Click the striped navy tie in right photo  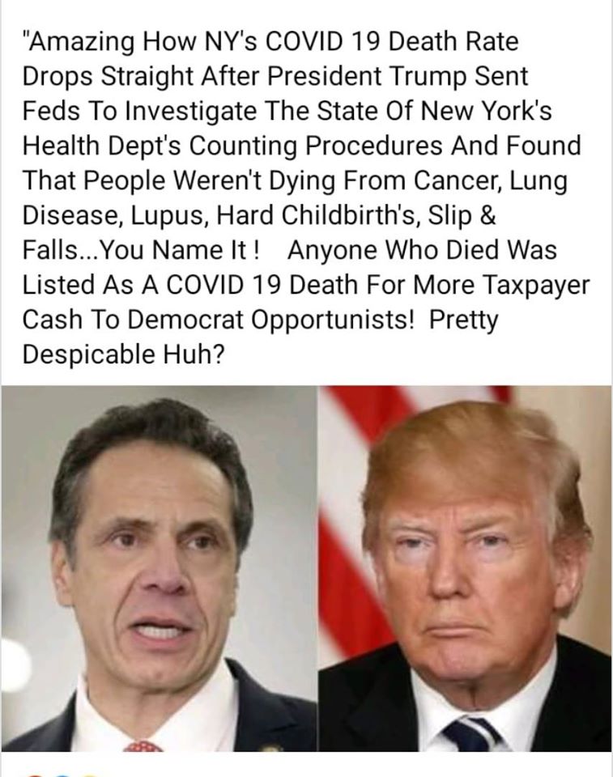pos(471,734)
